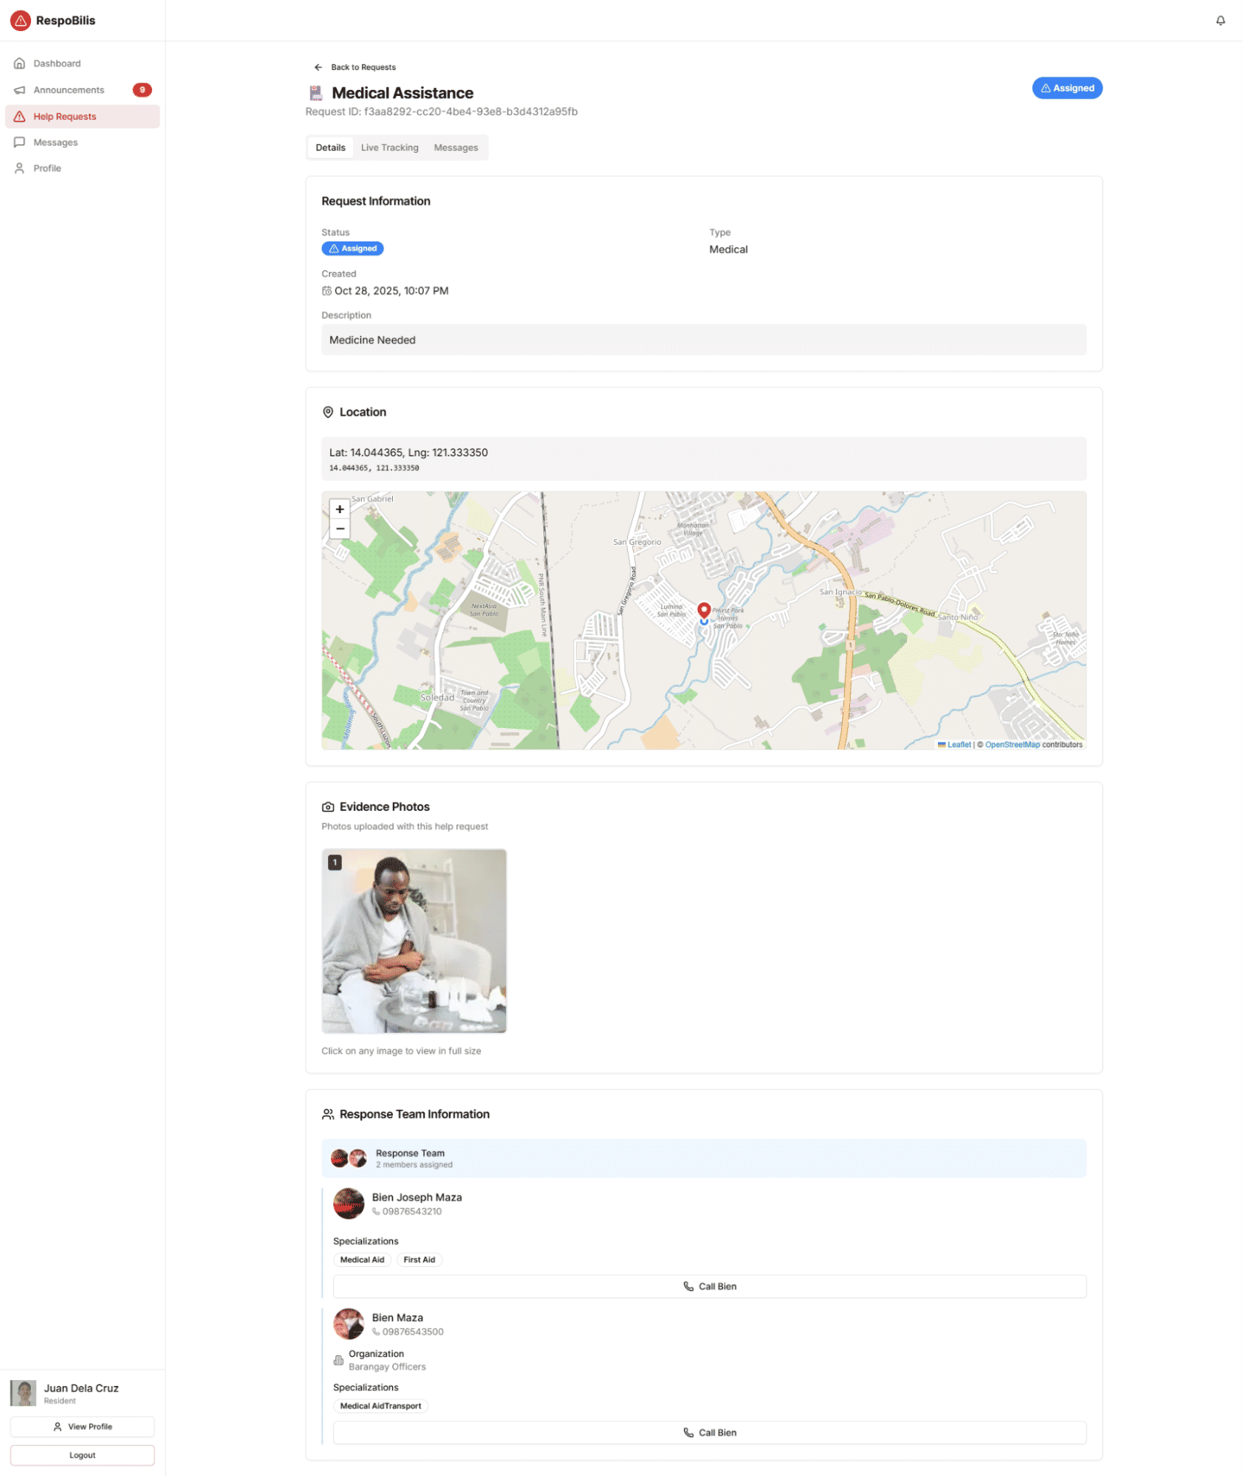
Task: Click the Lat/Lng coordinates text
Action: 408,453
